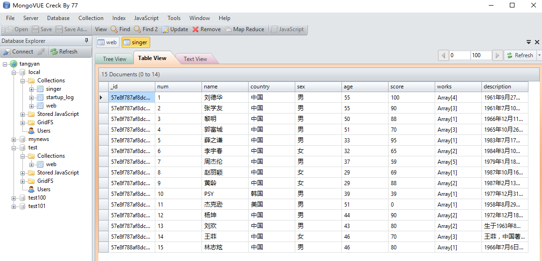
Task: Click the Open toolbar button
Action: click(x=17, y=29)
